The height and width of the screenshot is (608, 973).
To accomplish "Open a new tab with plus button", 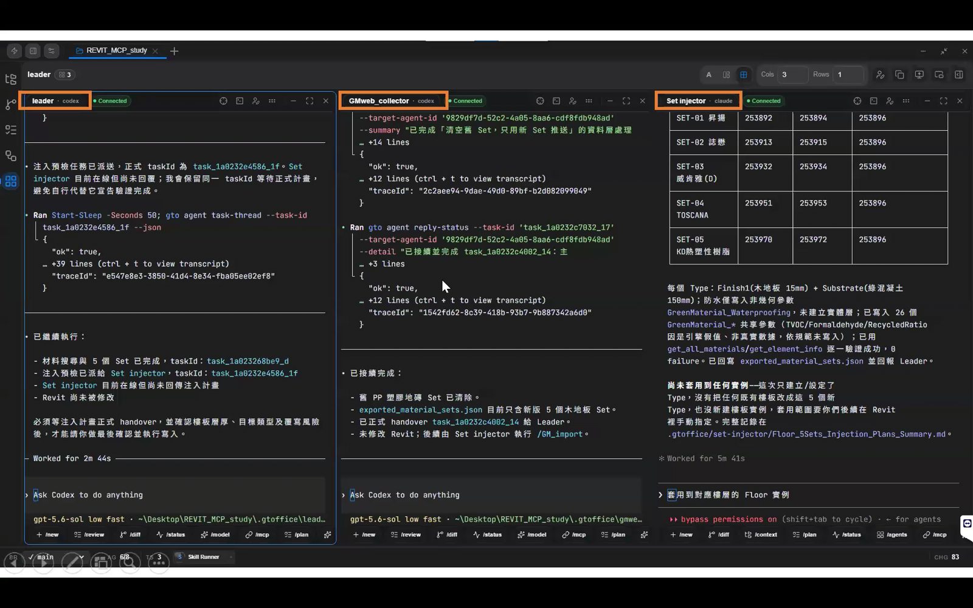I will [175, 51].
